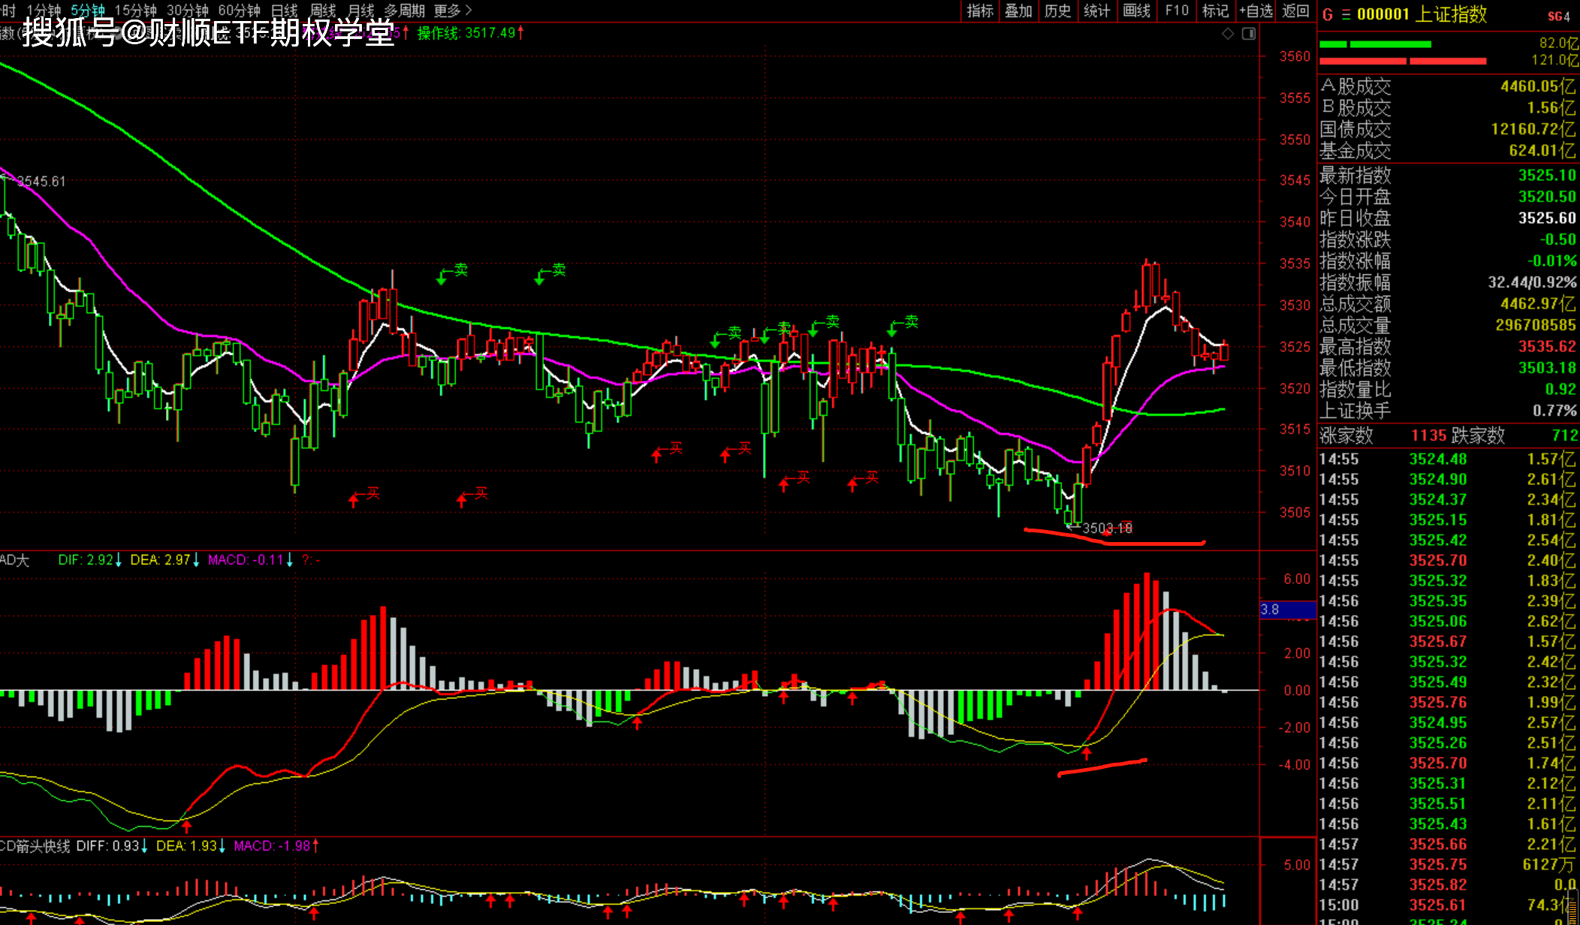The width and height of the screenshot is (1580, 925).
Task: Switch to 日线 daily chart tab
Action: point(284,11)
